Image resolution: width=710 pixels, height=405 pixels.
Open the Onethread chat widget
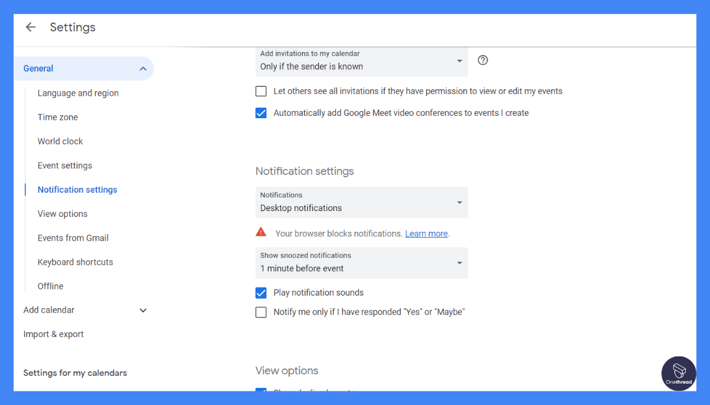(x=678, y=373)
